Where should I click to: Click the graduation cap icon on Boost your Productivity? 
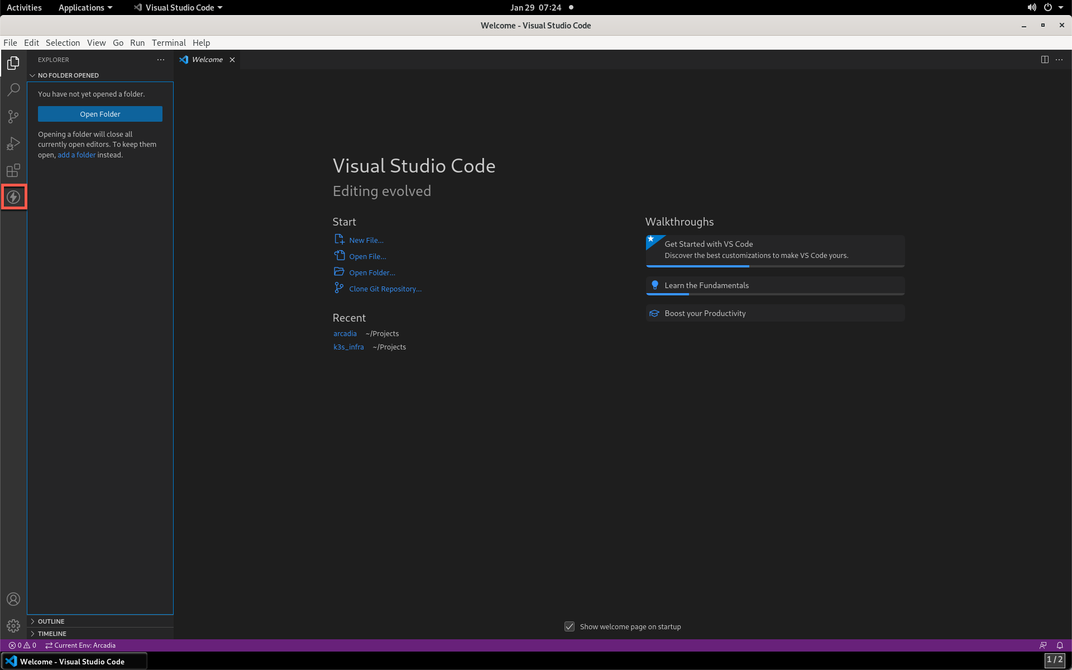coord(654,313)
